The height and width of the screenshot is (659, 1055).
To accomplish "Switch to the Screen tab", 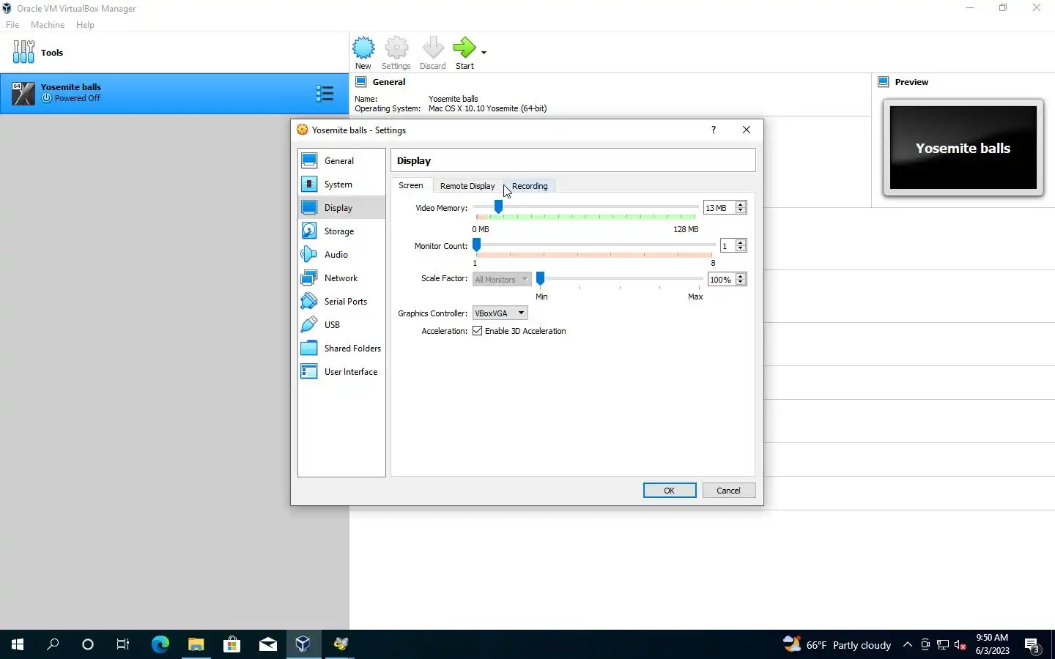I will click(x=411, y=186).
